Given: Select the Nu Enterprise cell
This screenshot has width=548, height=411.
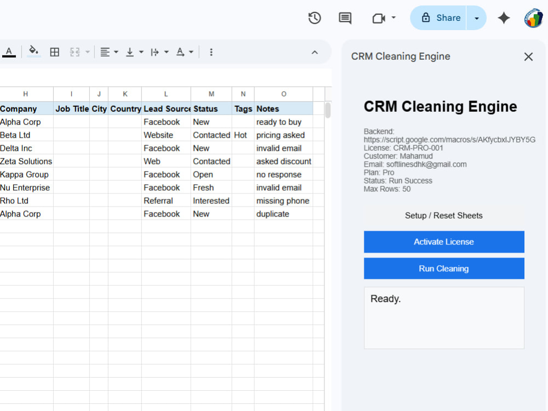Looking at the screenshot, I should click(x=26, y=187).
